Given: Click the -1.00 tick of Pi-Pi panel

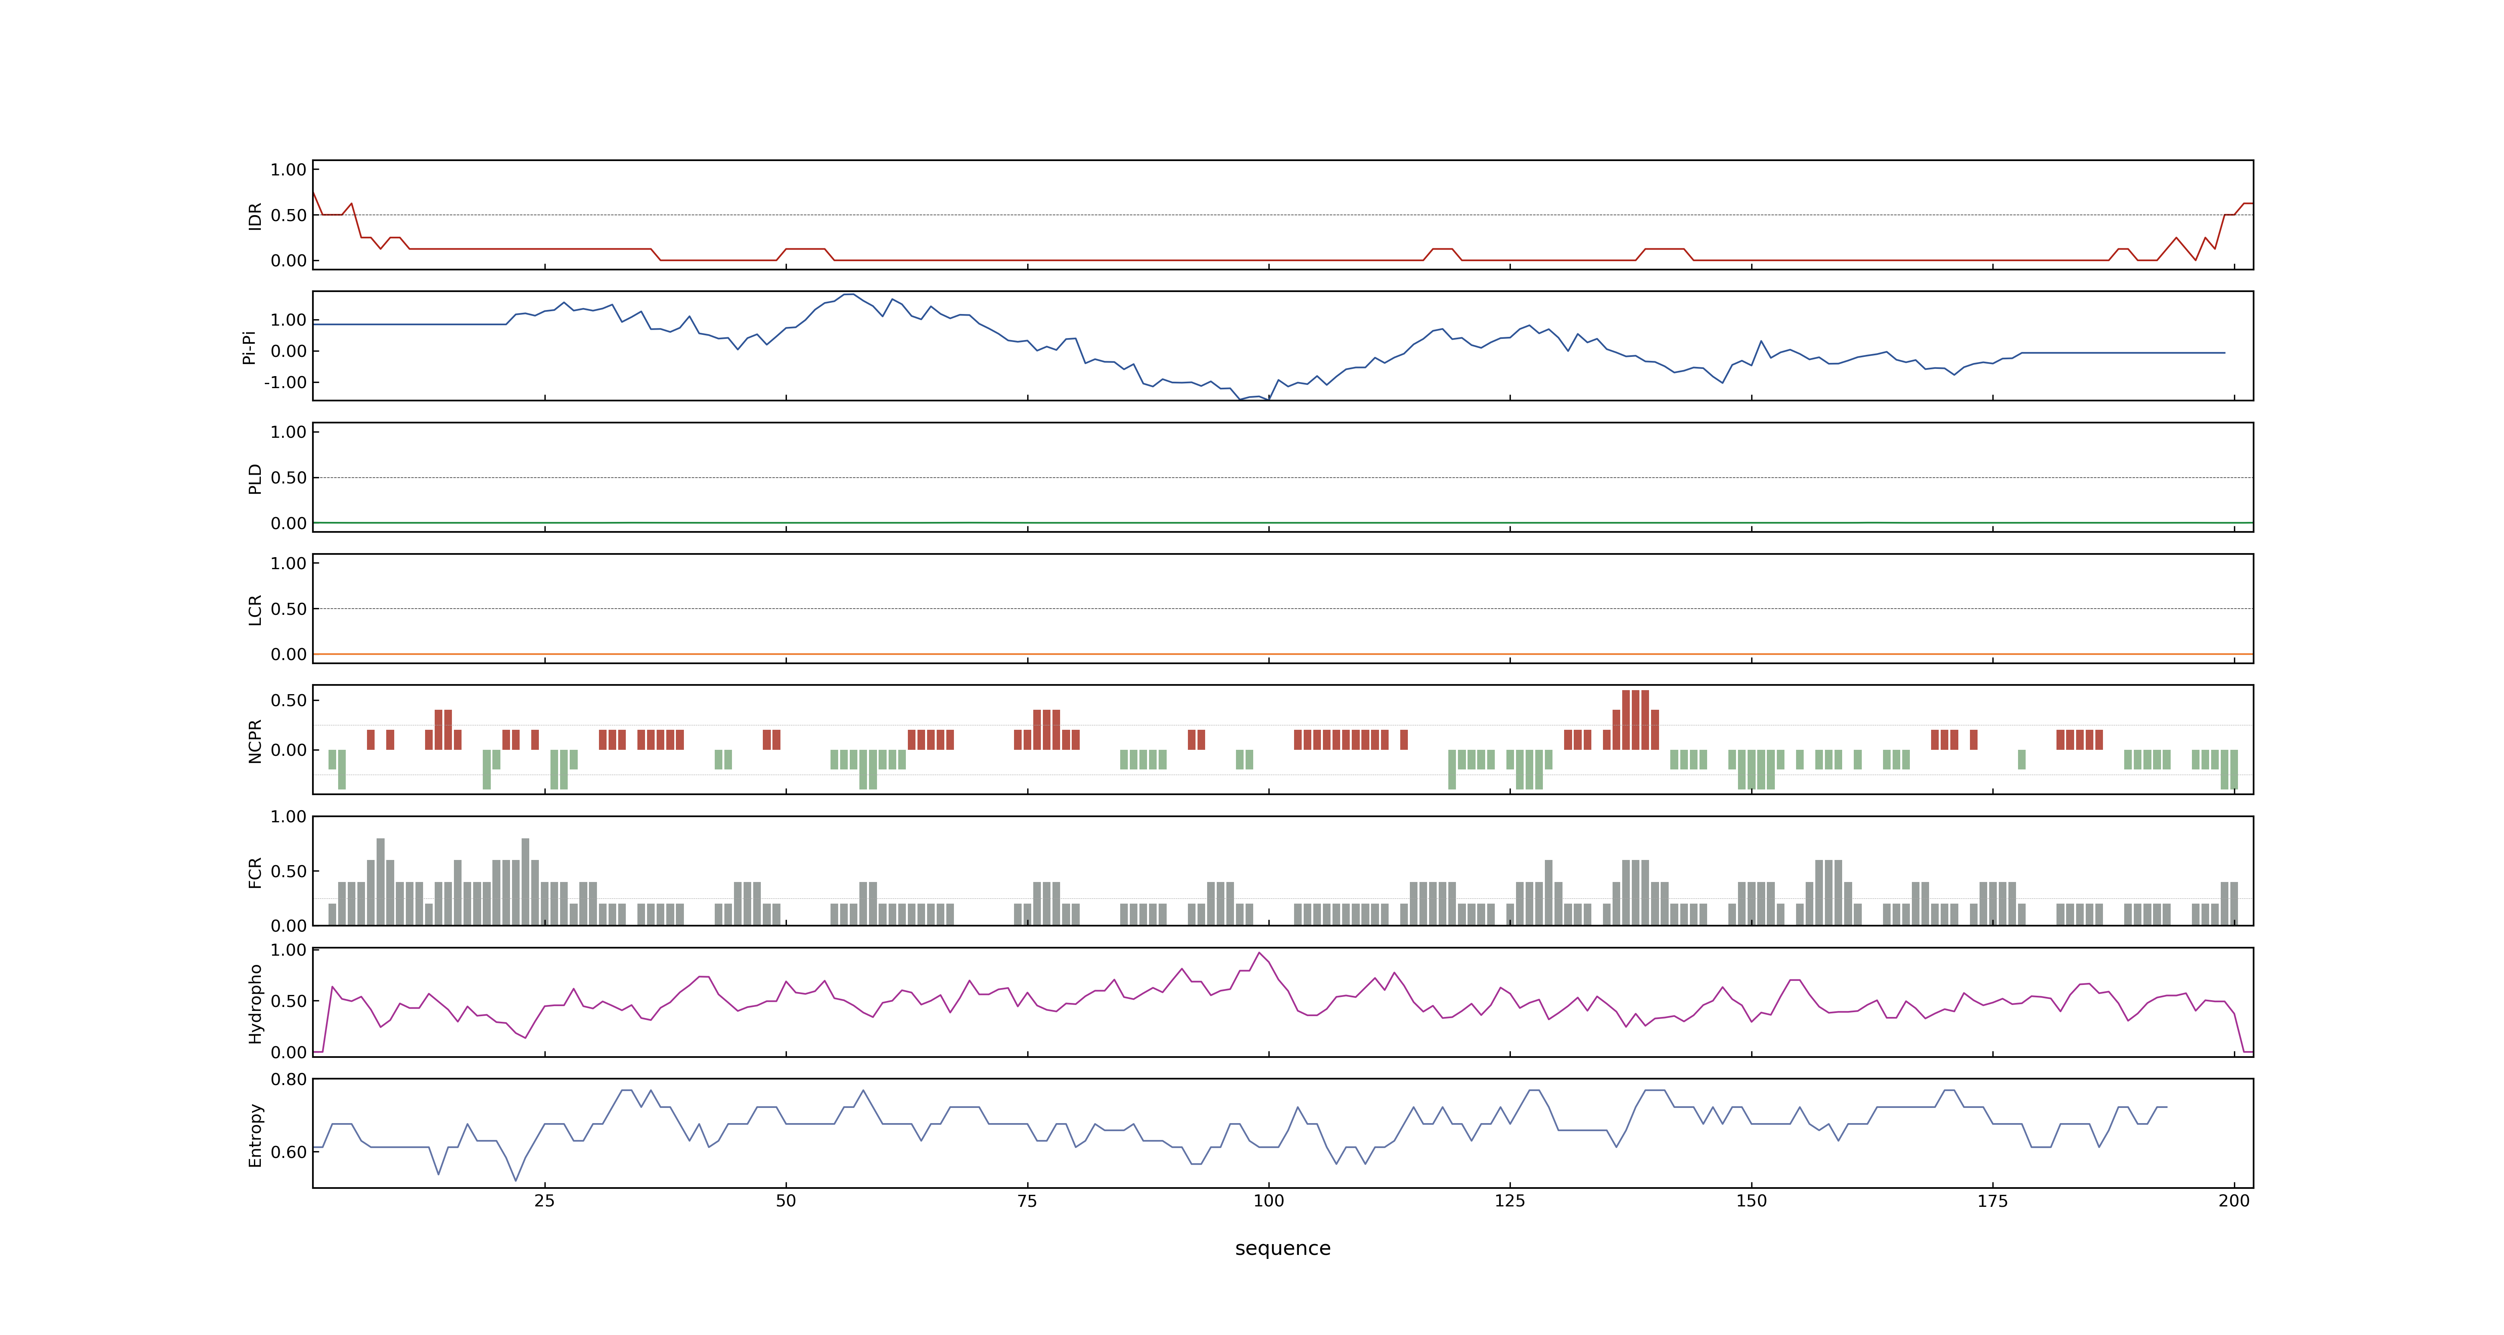Looking at the screenshot, I should tap(285, 383).
